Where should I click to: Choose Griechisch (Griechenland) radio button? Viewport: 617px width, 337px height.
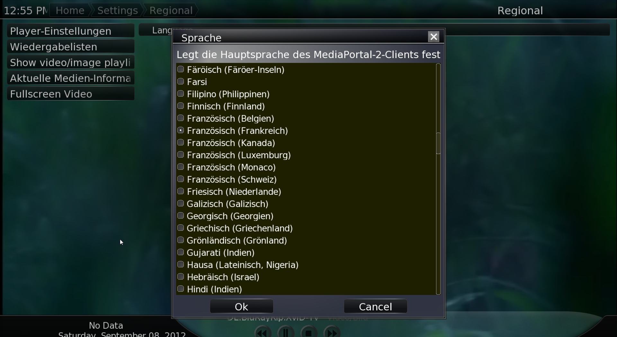[x=181, y=228]
